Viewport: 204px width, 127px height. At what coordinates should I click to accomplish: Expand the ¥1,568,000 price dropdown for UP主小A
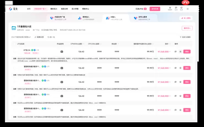(170, 52)
